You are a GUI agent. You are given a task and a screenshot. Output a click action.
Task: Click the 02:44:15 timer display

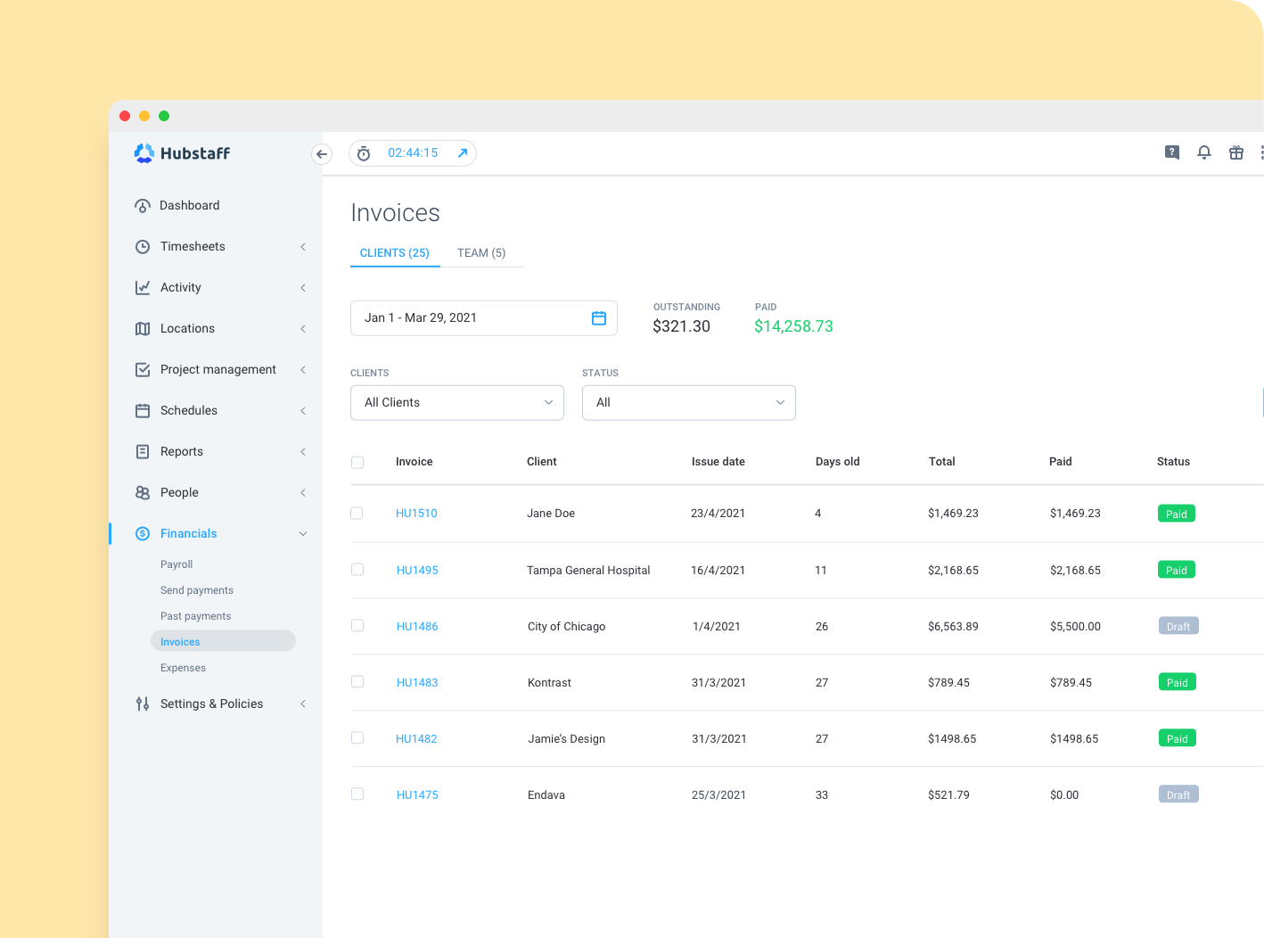tap(413, 153)
